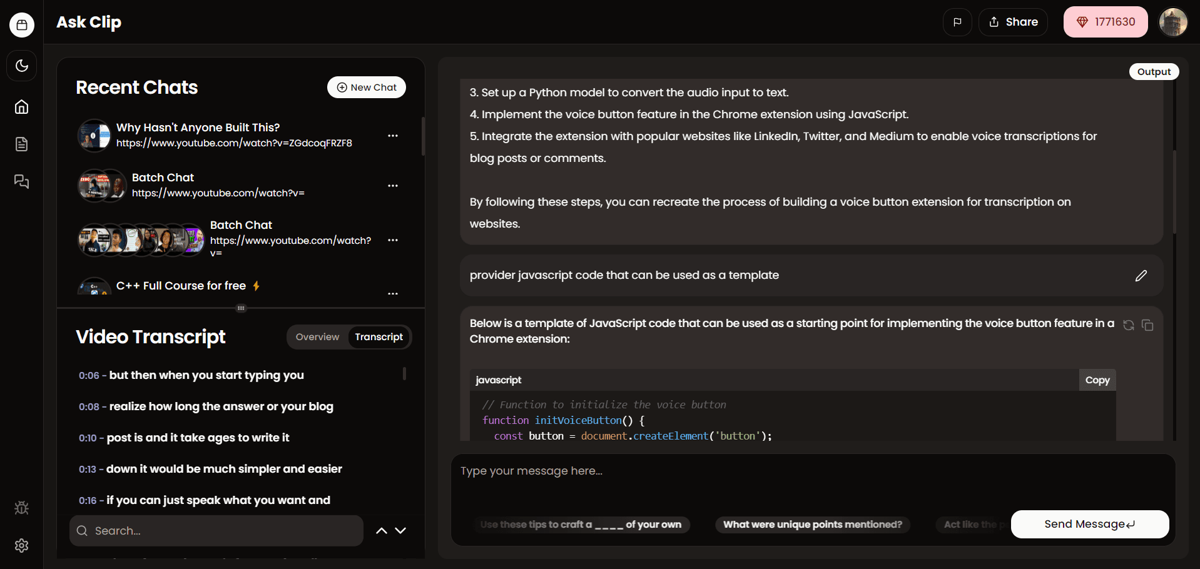Flag this chat using the flag icon
This screenshot has width=1200, height=569.
click(x=957, y=22)
